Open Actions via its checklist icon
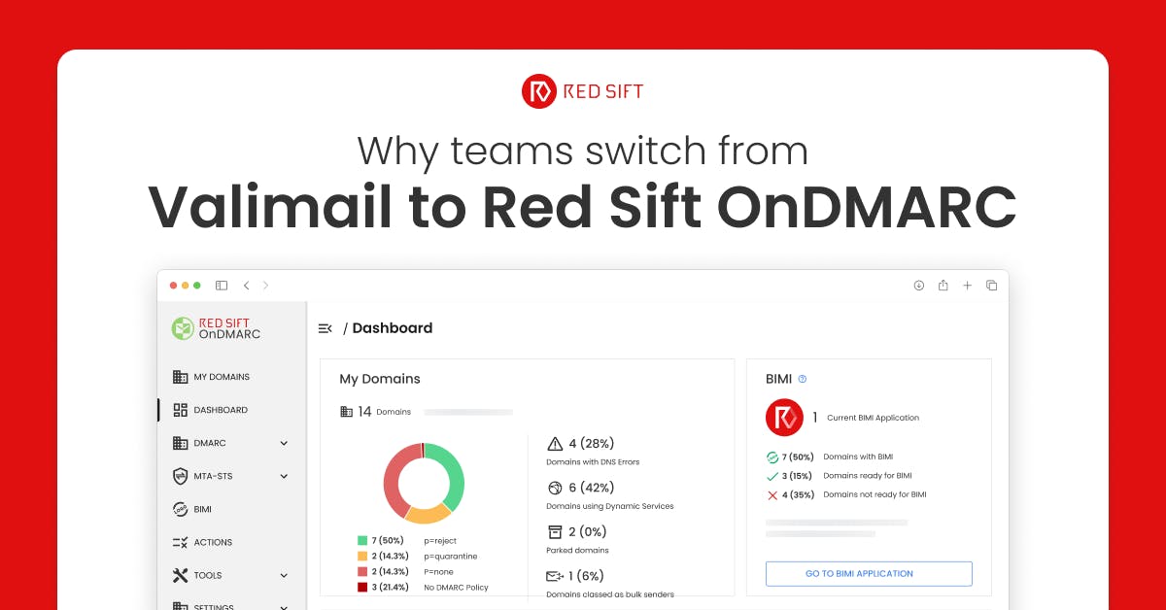This screenshot has width=1166, height=610. click(x=181, y=542)
